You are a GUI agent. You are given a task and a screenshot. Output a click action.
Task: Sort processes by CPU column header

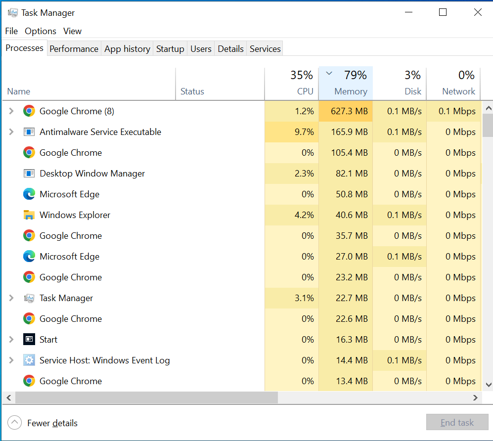point(292,83)
